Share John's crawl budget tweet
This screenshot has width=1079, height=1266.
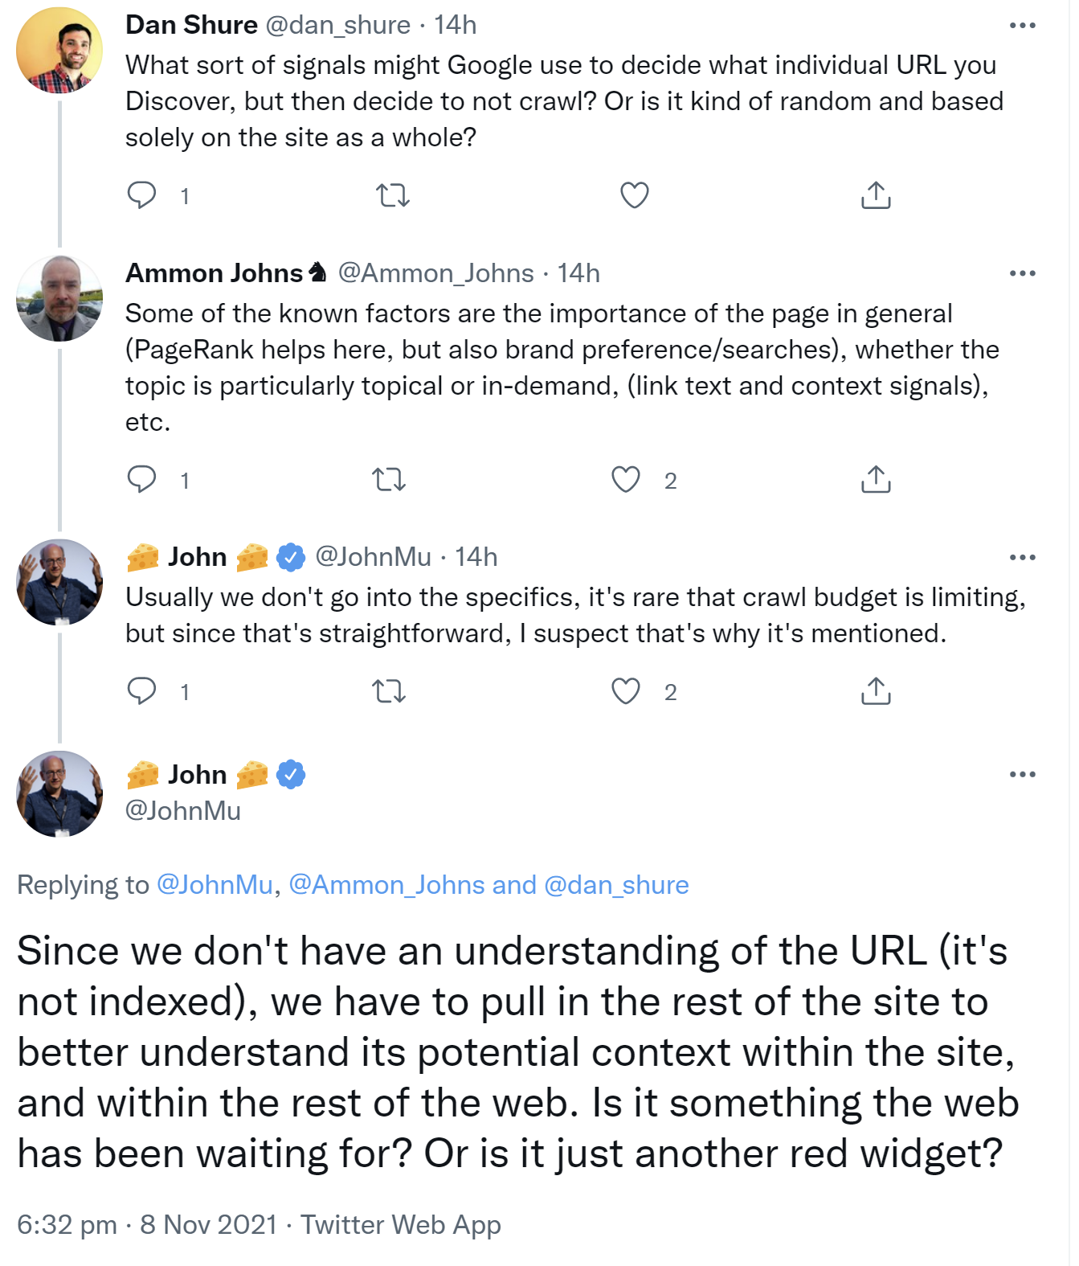point(876,691)
